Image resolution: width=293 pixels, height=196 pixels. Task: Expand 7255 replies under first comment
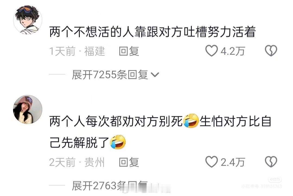point(110,75)
